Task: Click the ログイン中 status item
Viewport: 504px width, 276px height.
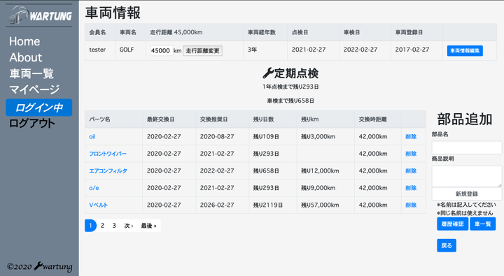Action: click(39, 108)
